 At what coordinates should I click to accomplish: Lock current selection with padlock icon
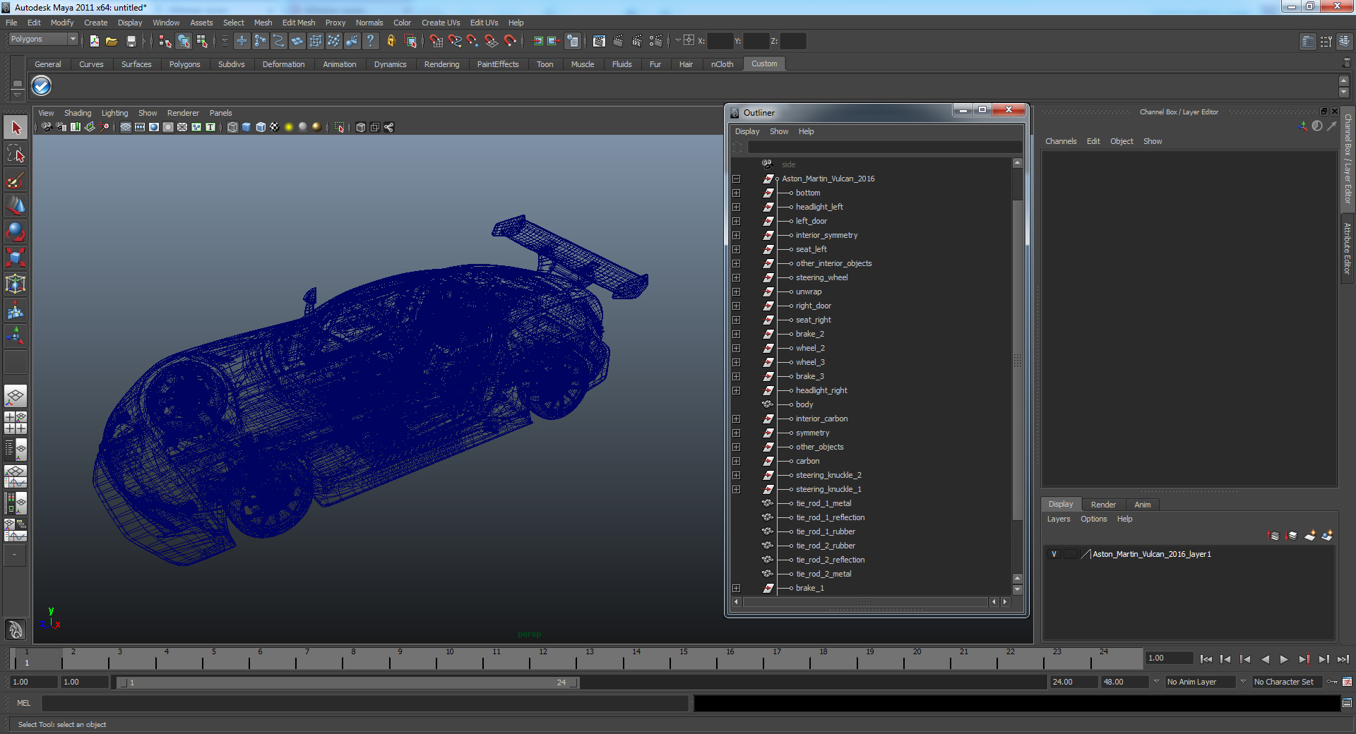point(391,41)
